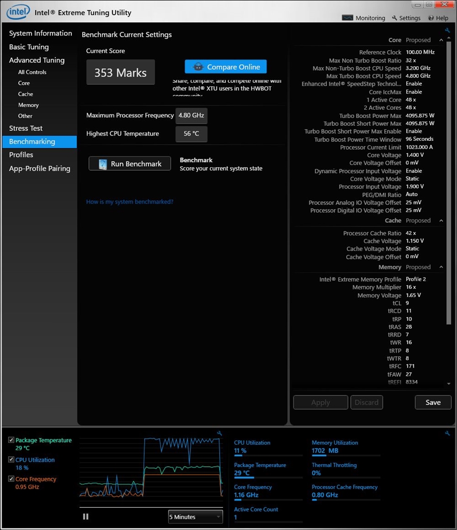Open Basic Tuning section

29,47
